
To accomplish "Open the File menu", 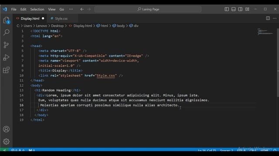I will [14, 9].
